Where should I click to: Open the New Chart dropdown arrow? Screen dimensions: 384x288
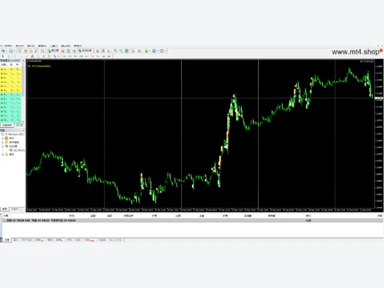(x=7, y=50)
